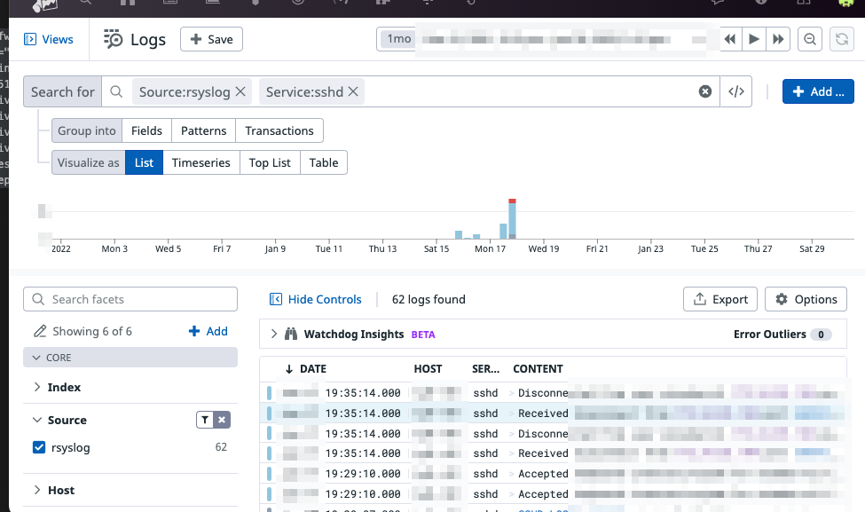865x512 pixels.
Task: Collapse the CORE facet group
Action: pos(130,358)
